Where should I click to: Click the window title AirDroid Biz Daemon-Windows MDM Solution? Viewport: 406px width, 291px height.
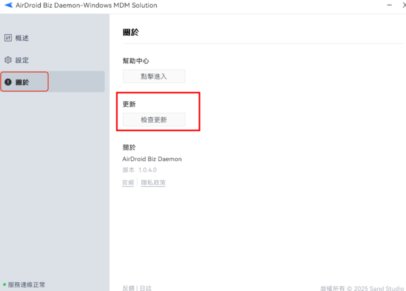tap(86, 5)
